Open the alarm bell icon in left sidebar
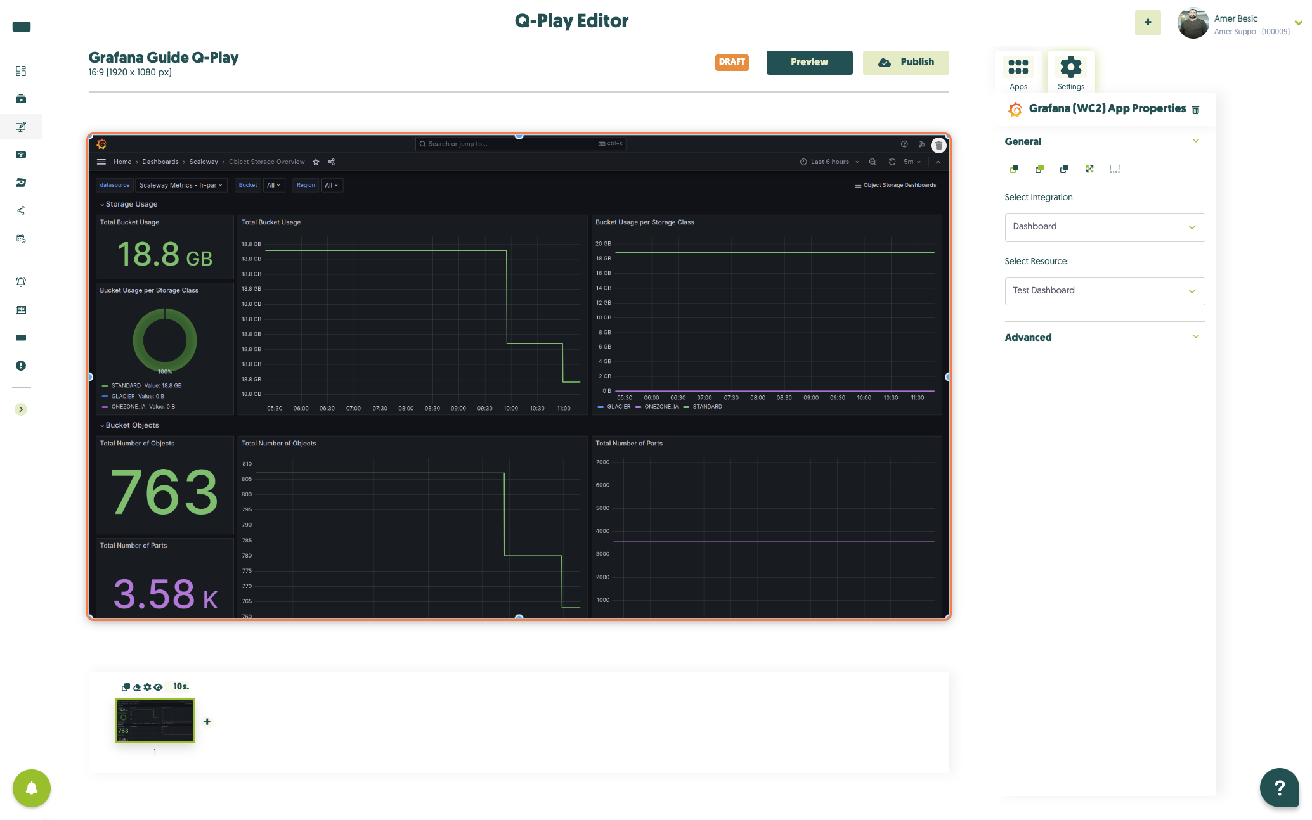This screenshot has width=1312, height=820. pos(21,282)
